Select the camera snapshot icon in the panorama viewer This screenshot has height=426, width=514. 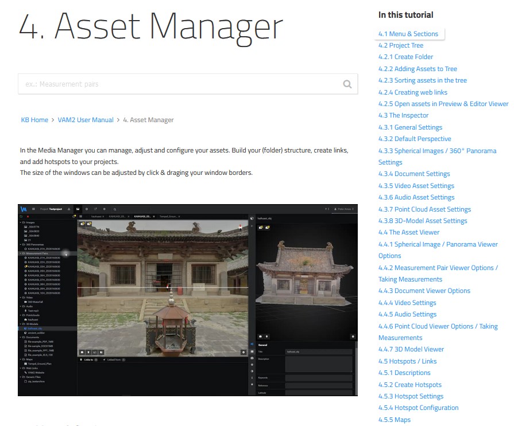[82, 351]
